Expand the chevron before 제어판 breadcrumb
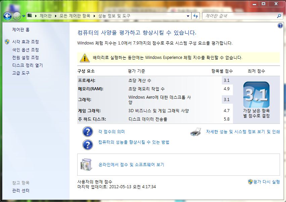Viewport: 286px width, 202px height. point(36,16)
